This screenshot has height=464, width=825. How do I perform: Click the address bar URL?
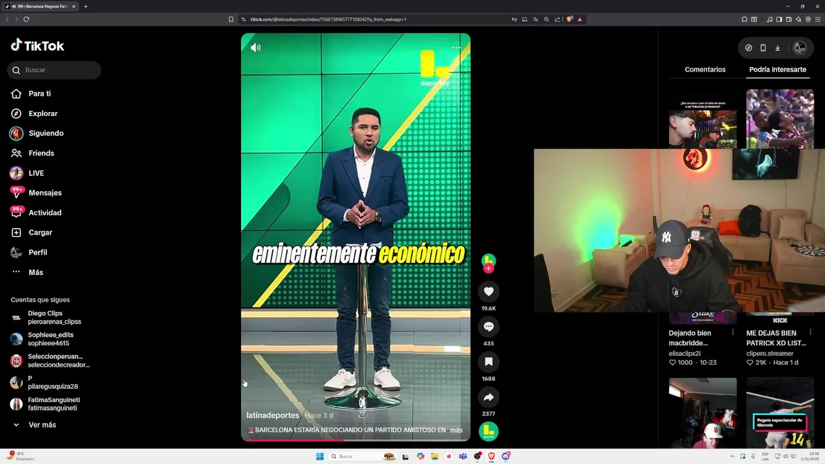click(x=328, y=19)
